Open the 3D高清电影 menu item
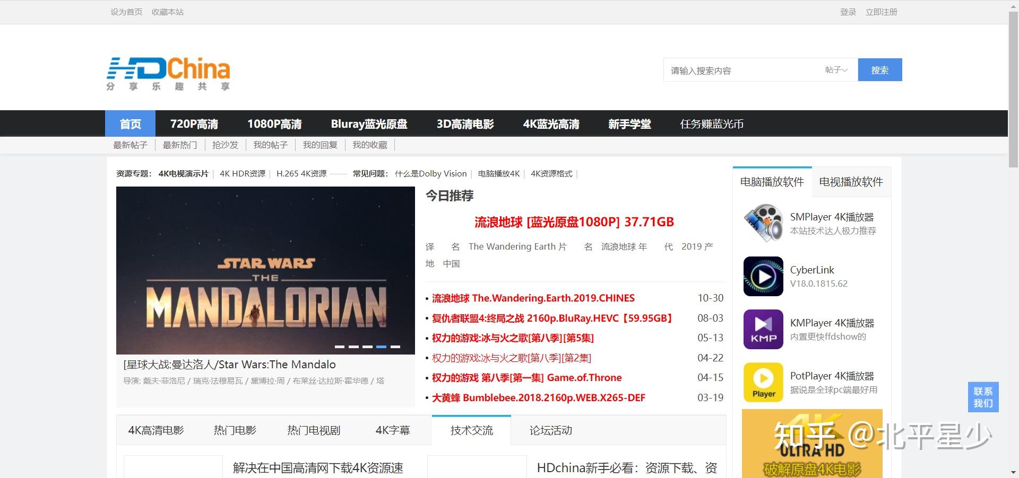Screen dimensions: 1019x478 pos(465,123)
